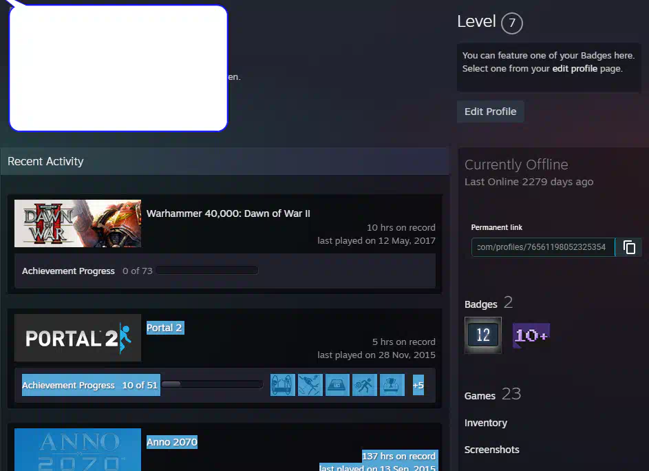Open the Screenshots link
Image resolution: width=649 pixels, height=471 pixels.
(x=491, y=450)
